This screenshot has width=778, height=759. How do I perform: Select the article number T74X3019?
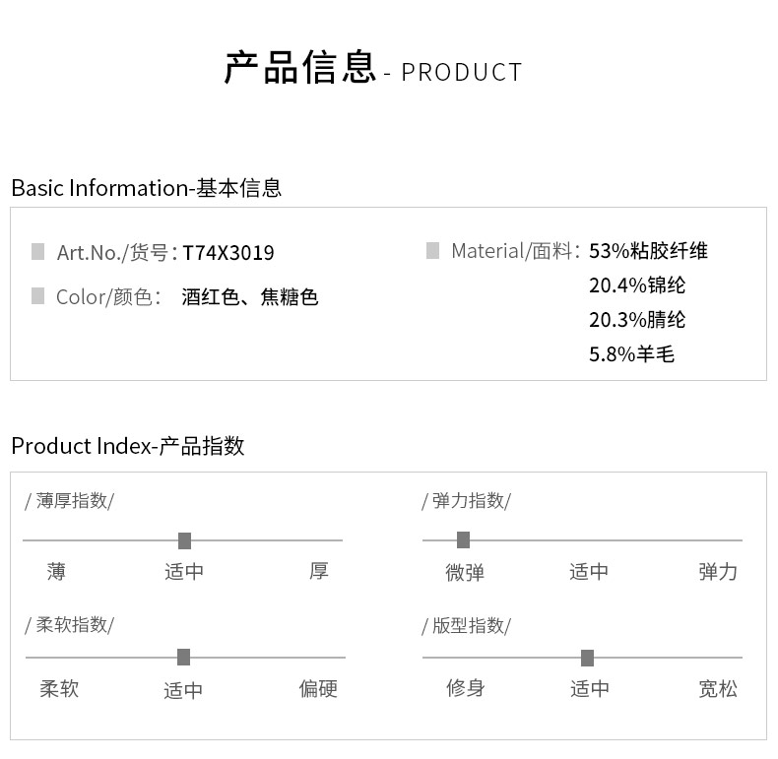tap(228, 253)
